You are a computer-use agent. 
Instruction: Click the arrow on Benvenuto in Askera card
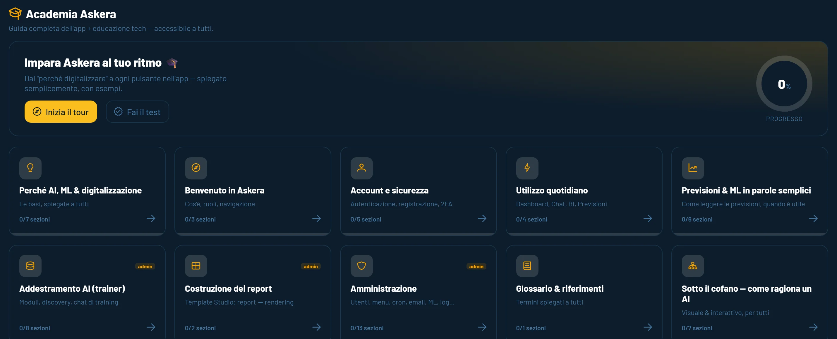[316, 219]
